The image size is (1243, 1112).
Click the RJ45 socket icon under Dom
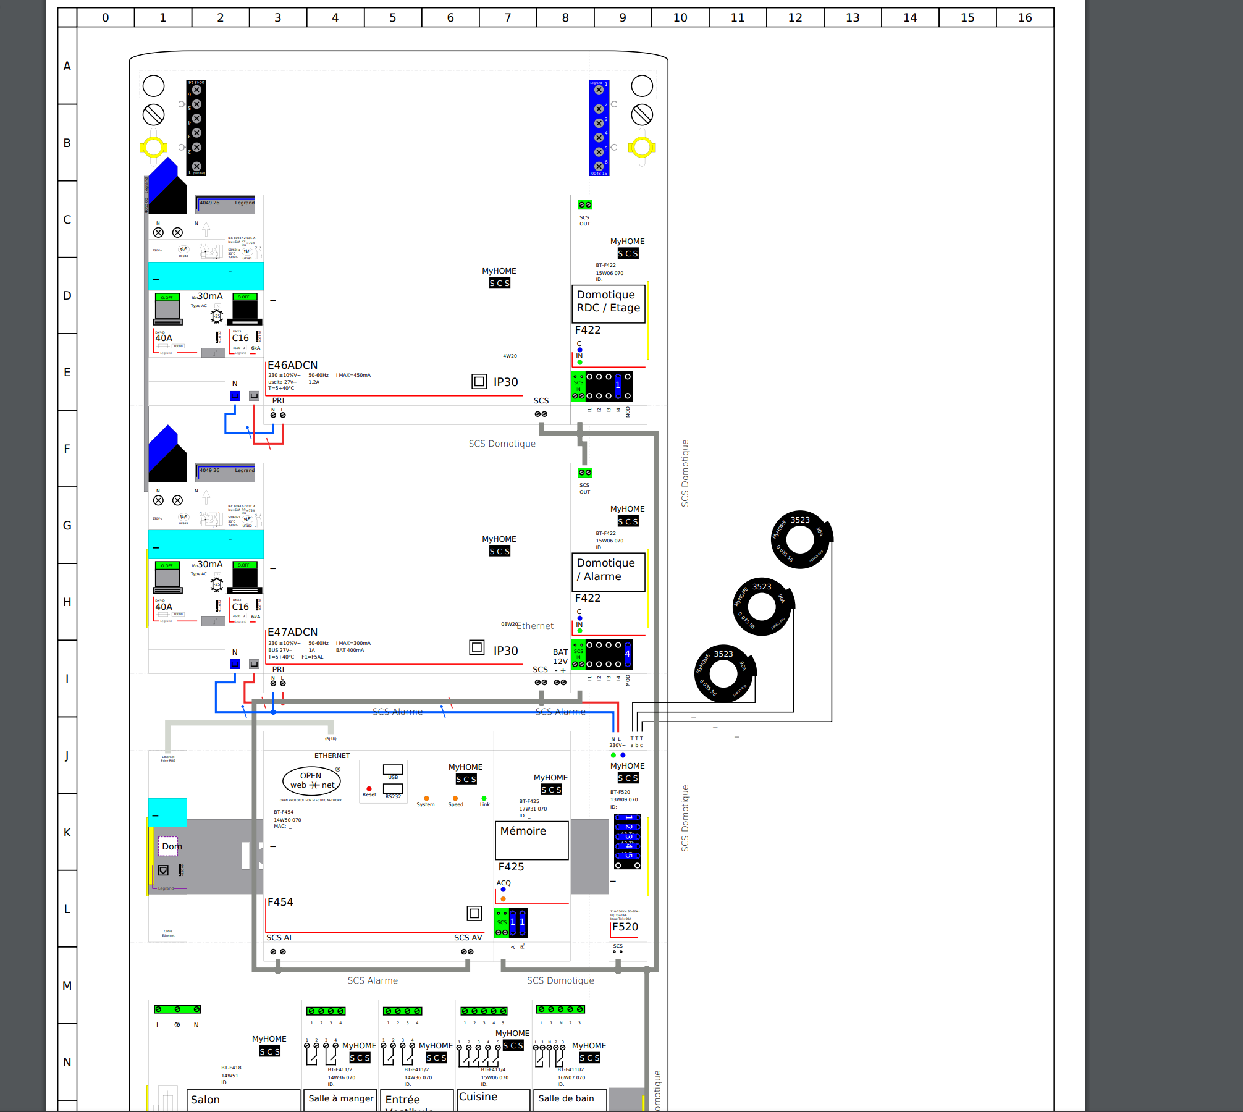[163, 870]
